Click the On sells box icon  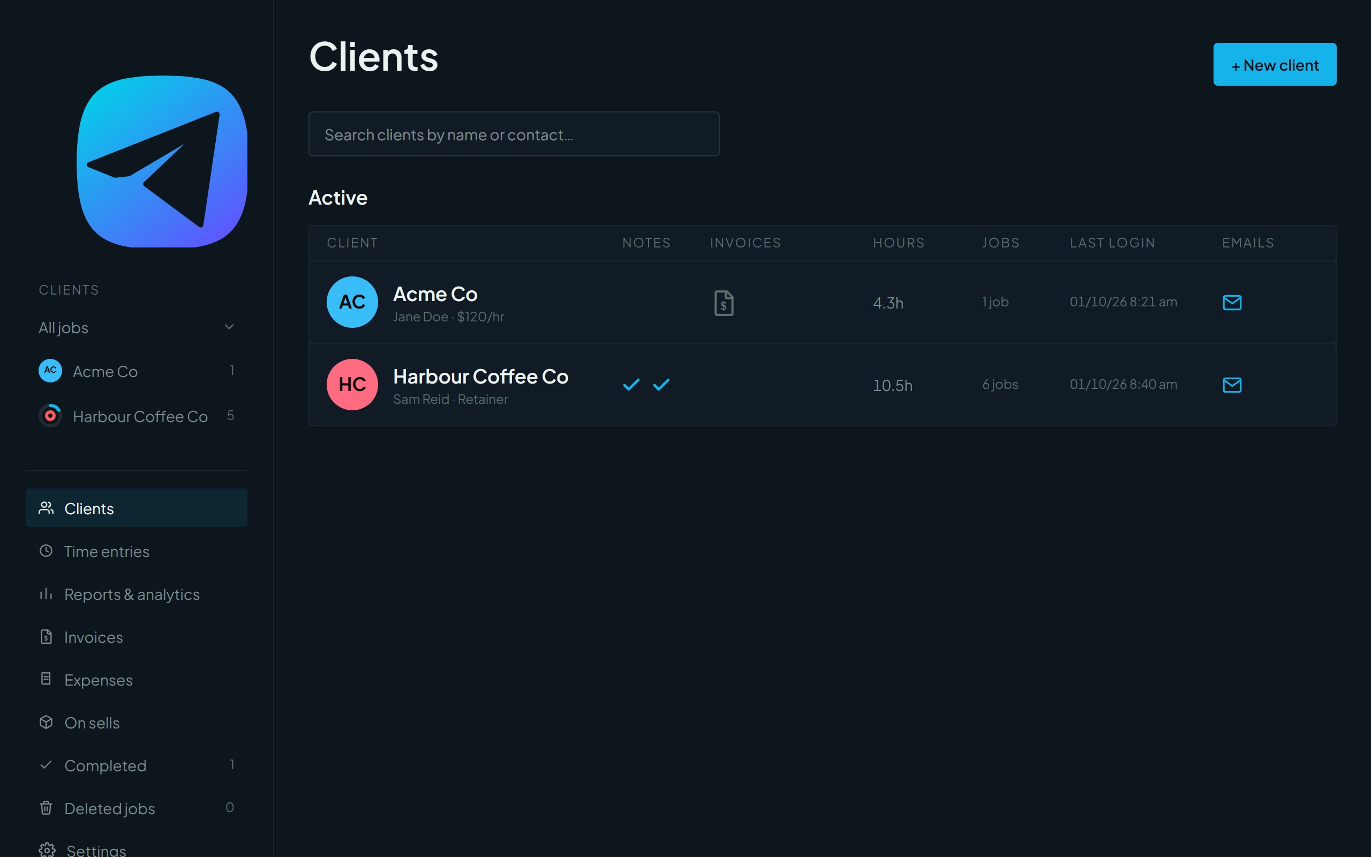click(x=46, y=722)
